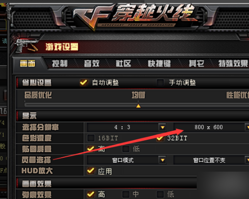
Task: Toggle the 32BIT color depth checkbox
Action: click(160, 138)
